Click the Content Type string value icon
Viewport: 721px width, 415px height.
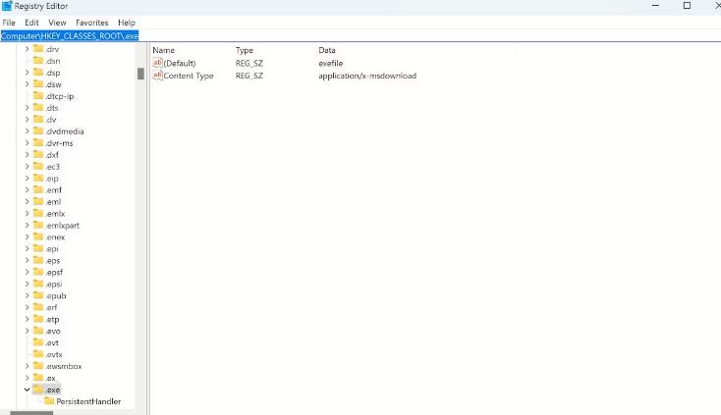click(157, 76)
